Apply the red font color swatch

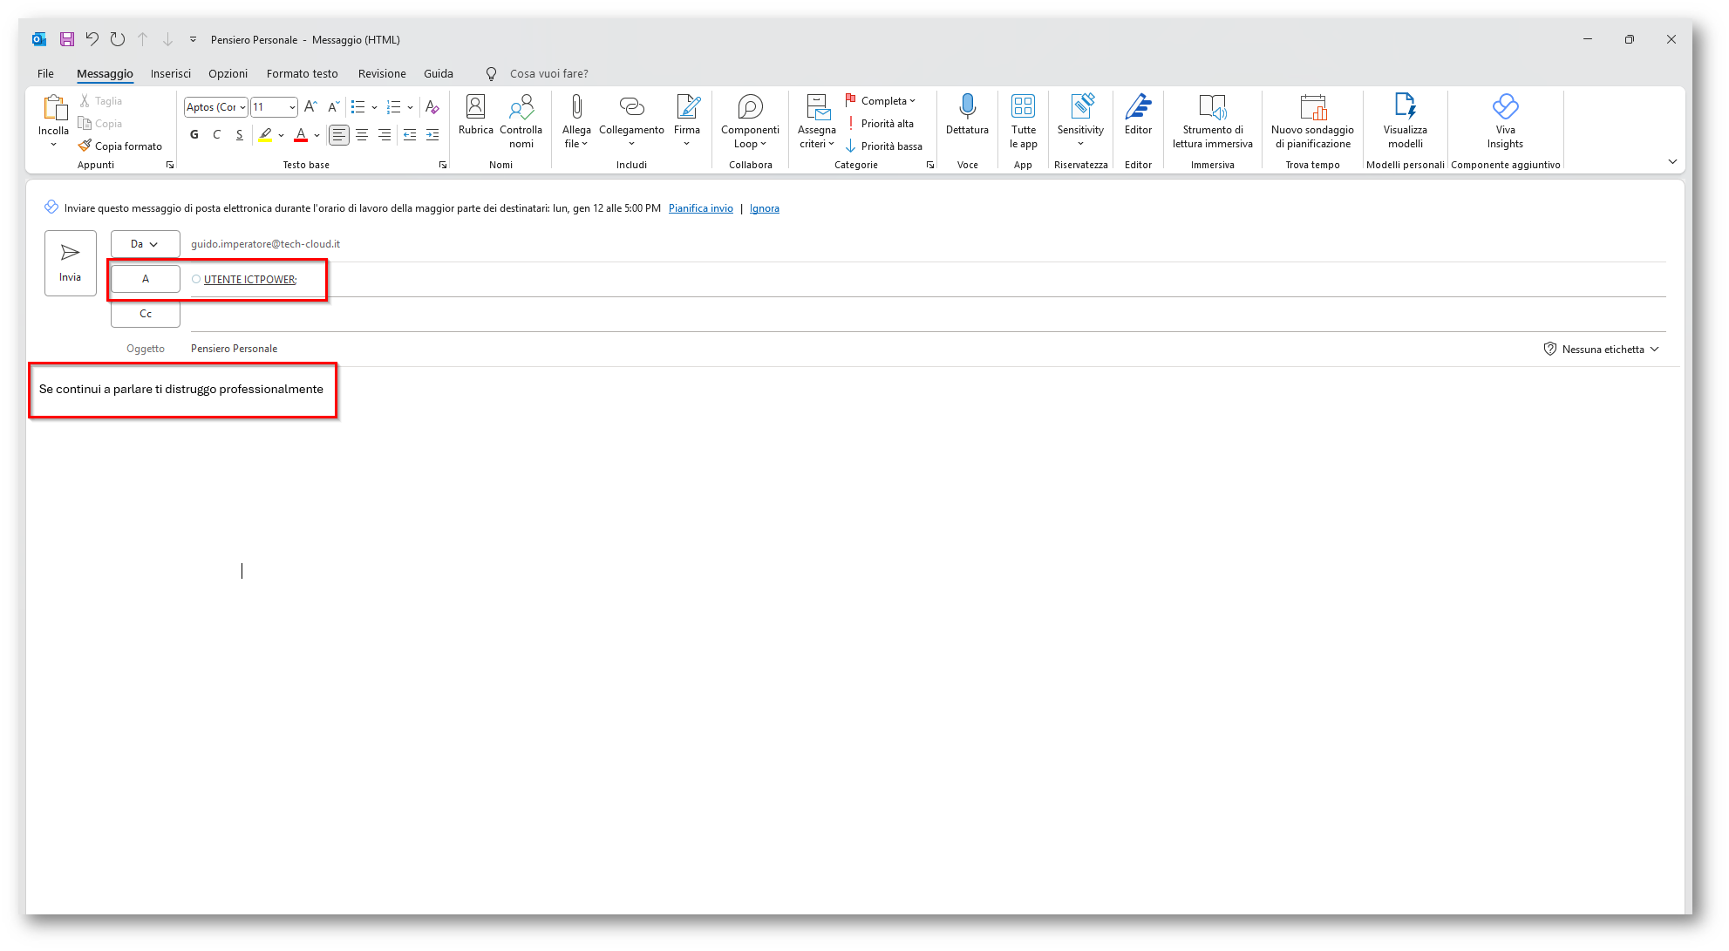pyautogui.click(x=301, y=134)
